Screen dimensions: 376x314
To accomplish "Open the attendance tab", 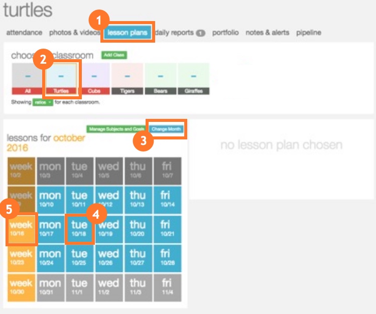I will tap(24, 33).
